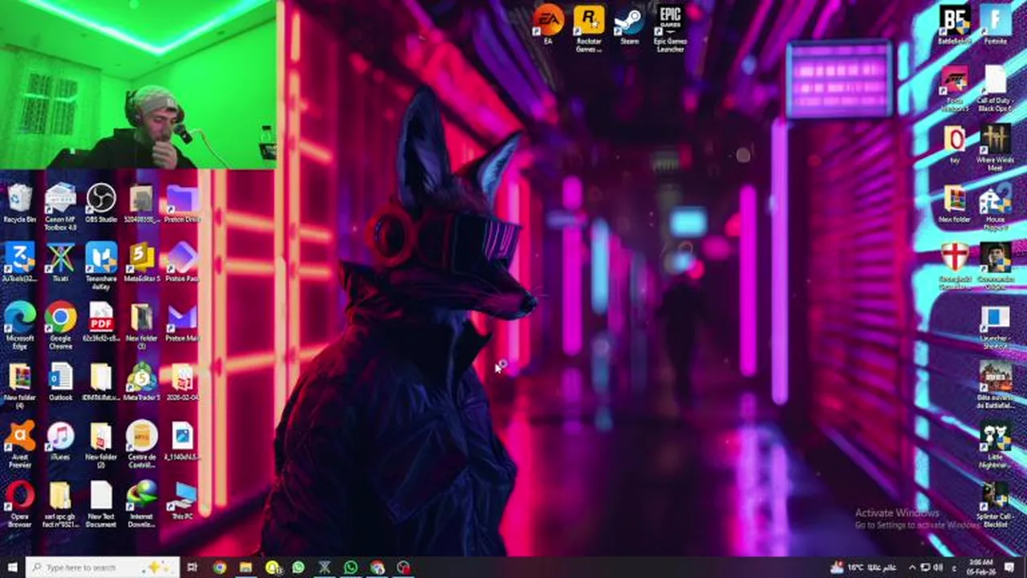Image resolution: width=1027 pixels, height=578 pixels.
Task: Open the notification center icon
Action: (x=1010, y=568)
